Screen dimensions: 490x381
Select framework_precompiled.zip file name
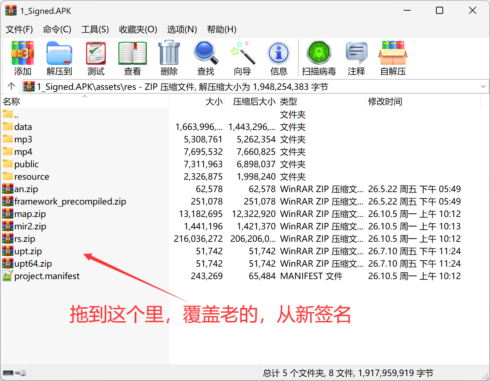(70, 201)
